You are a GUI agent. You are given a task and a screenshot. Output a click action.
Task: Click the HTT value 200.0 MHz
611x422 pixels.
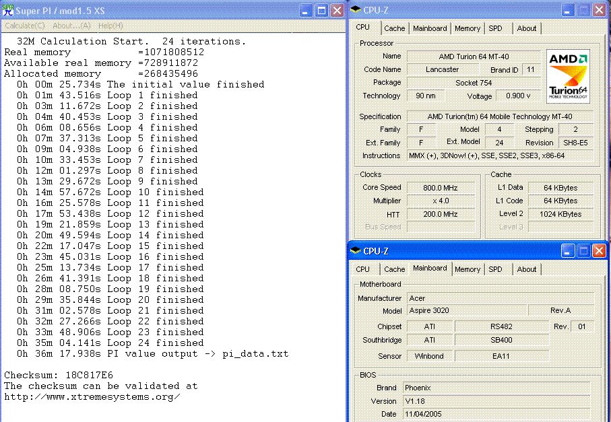tap(441, 214)
